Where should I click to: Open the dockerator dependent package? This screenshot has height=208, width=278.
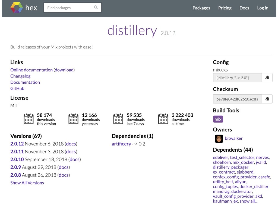[242, 191]
